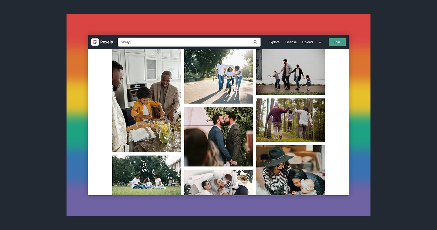Open the two grooms kissing photo
This screenshot has width=437, height=230.
(218, 136)
